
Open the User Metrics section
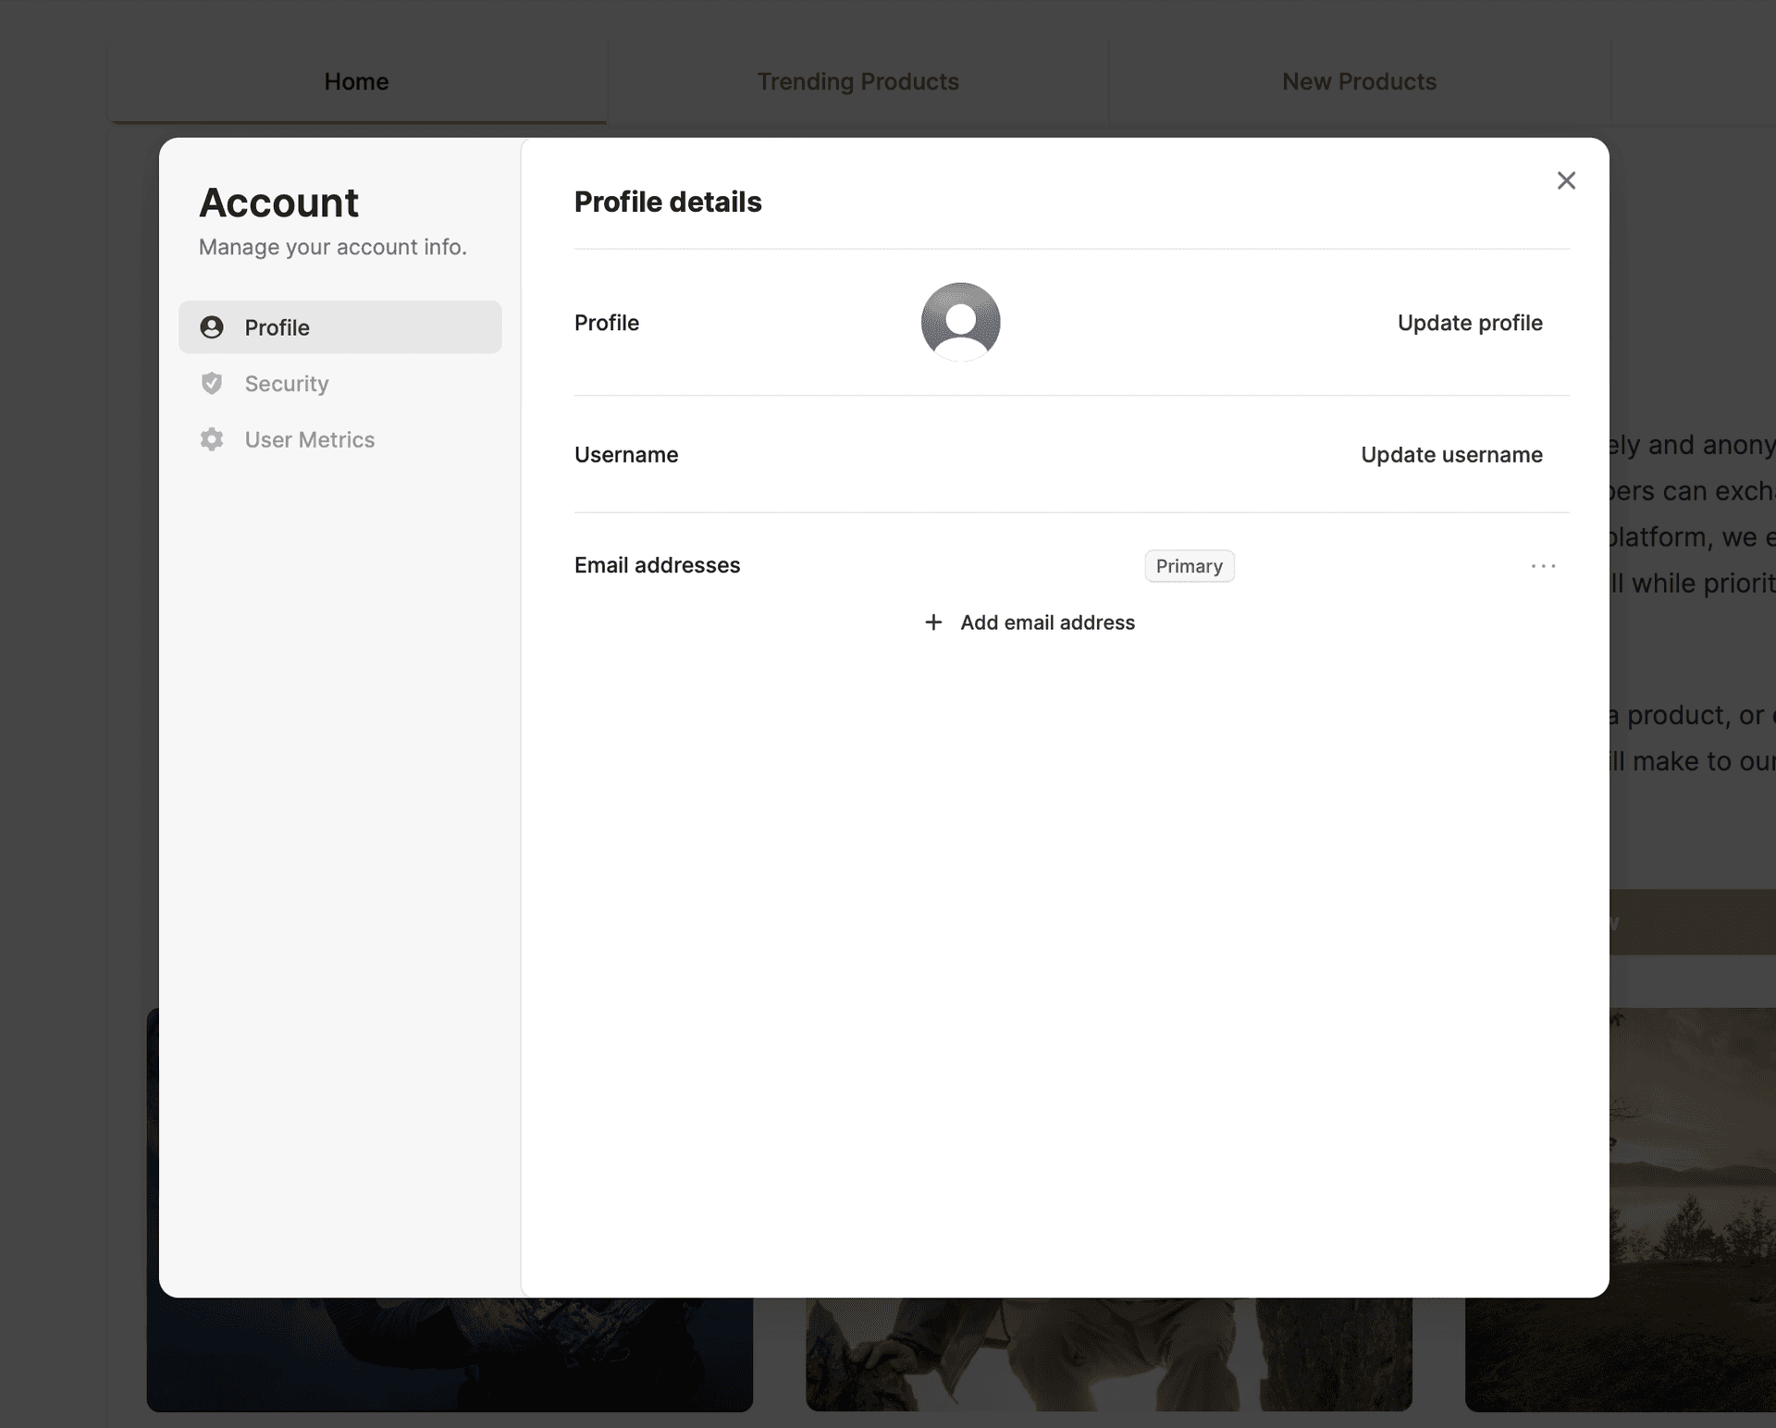click(x=340, y=439)
